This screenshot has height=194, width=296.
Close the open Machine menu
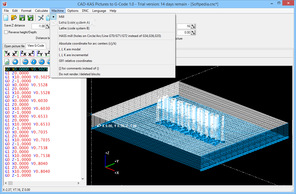[58, 11]
